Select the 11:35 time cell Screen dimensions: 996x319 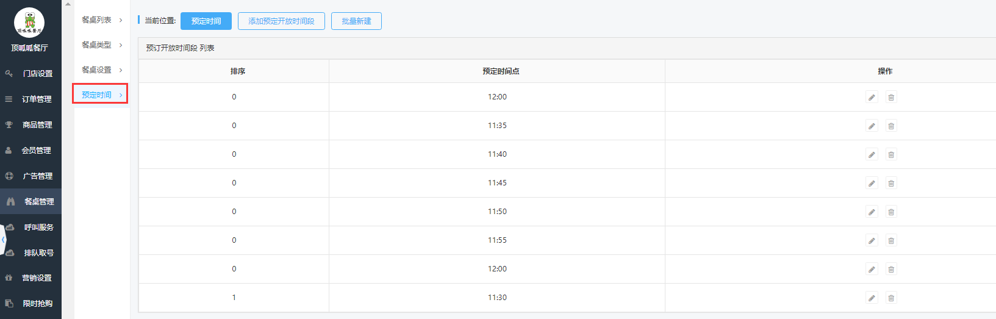click(497, 126)
